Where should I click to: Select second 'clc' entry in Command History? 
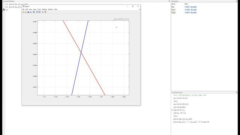[175, 116]
